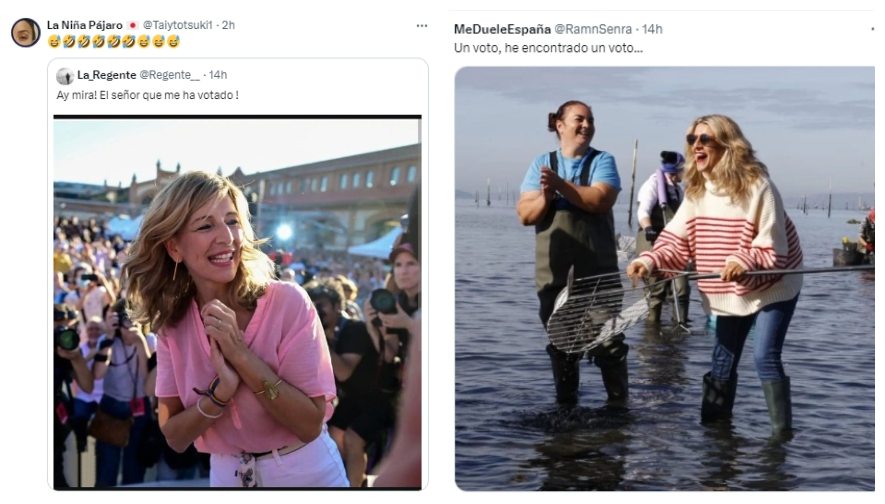Click the 14h timestamp in the quoted tweet
The width and height of the screenshot is (885, 504).
click(218, 75)
